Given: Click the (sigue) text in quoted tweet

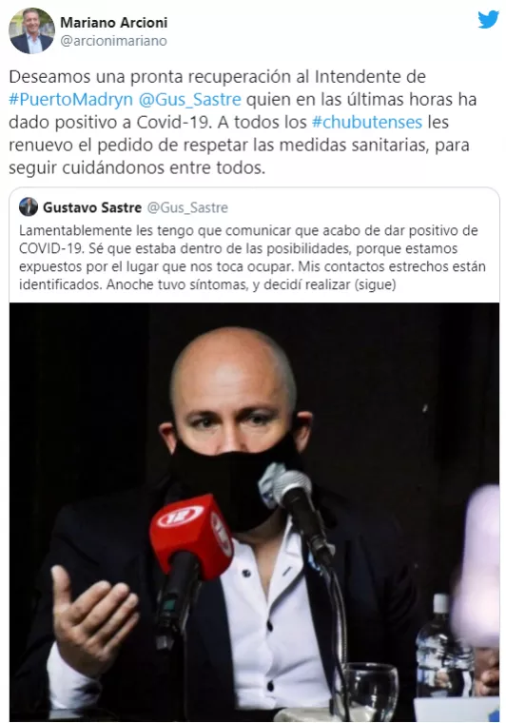Looking at the screenshot, I should tap(375, 284).
